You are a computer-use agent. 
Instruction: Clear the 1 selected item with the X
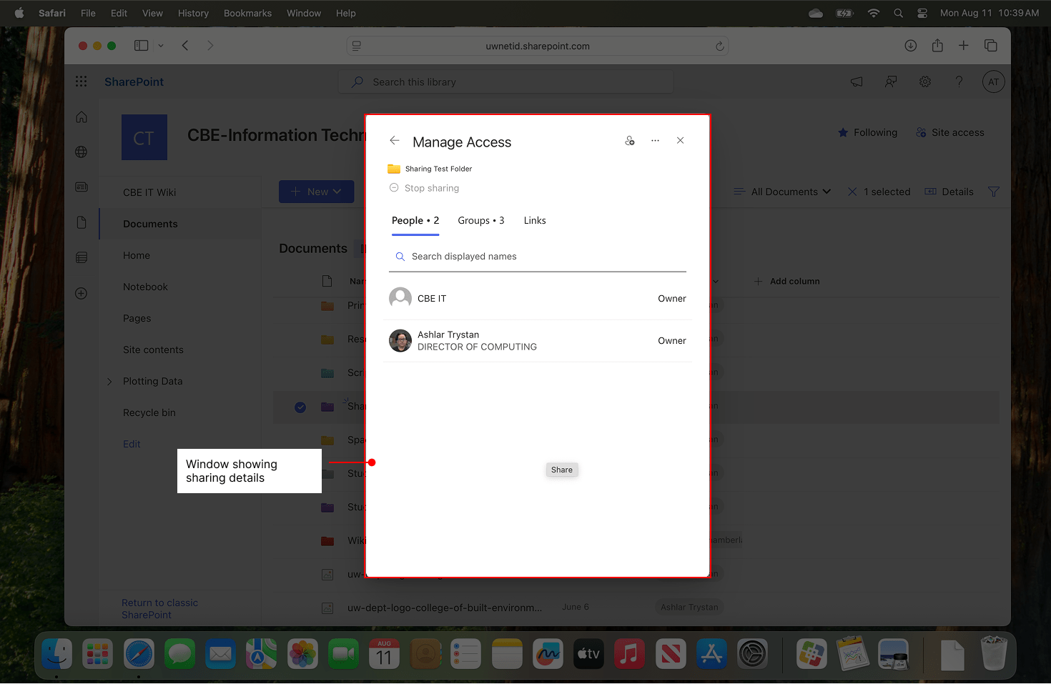[852, 191]
